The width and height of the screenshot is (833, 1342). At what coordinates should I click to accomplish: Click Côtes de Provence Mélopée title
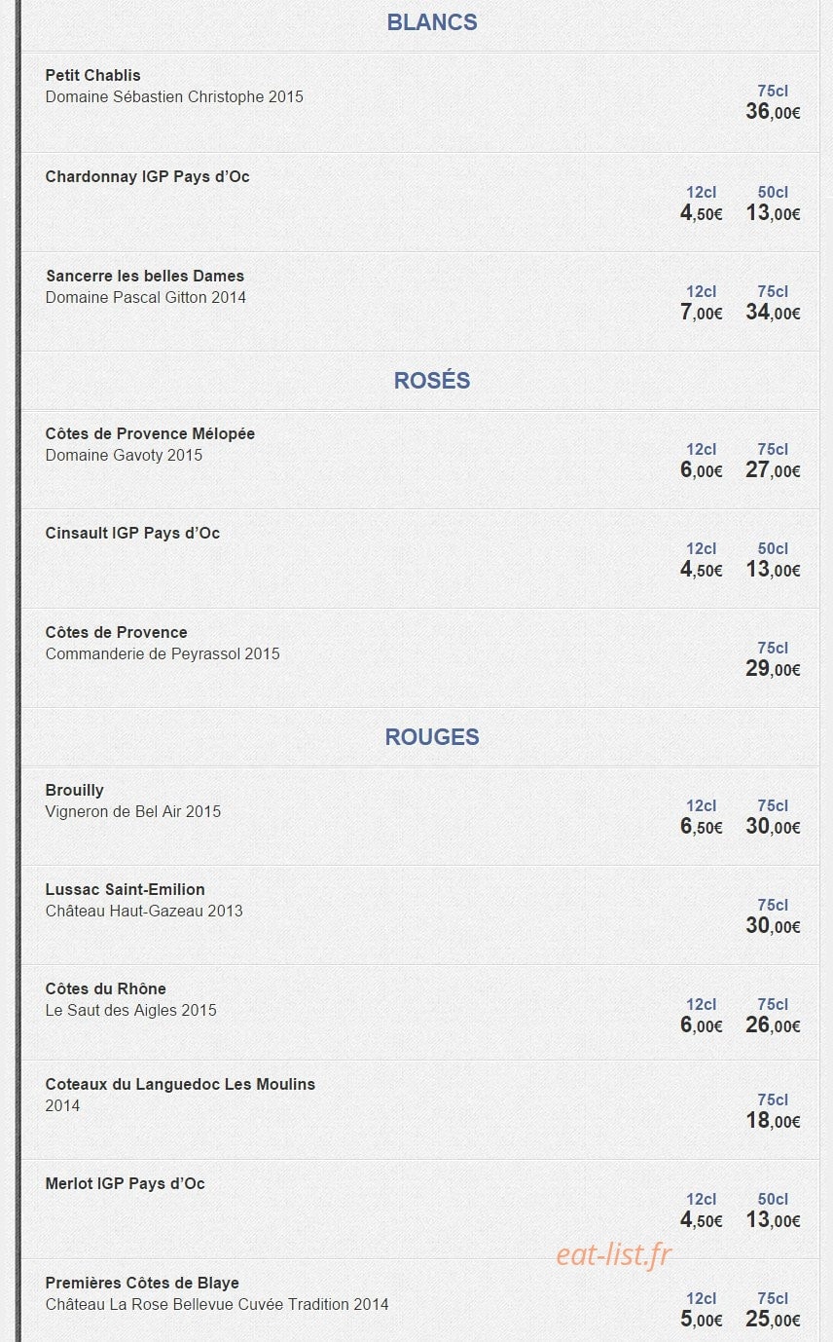(x=150, y=433)
